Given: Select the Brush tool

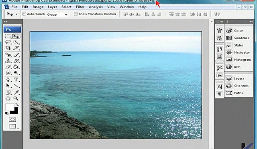Looking at the screenshot, I should coord(16,55).
